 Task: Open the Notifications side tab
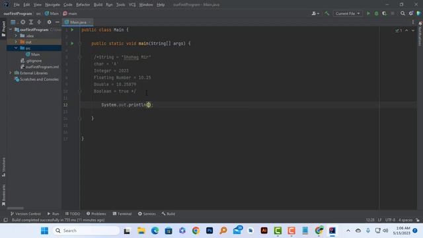point(420,34)
